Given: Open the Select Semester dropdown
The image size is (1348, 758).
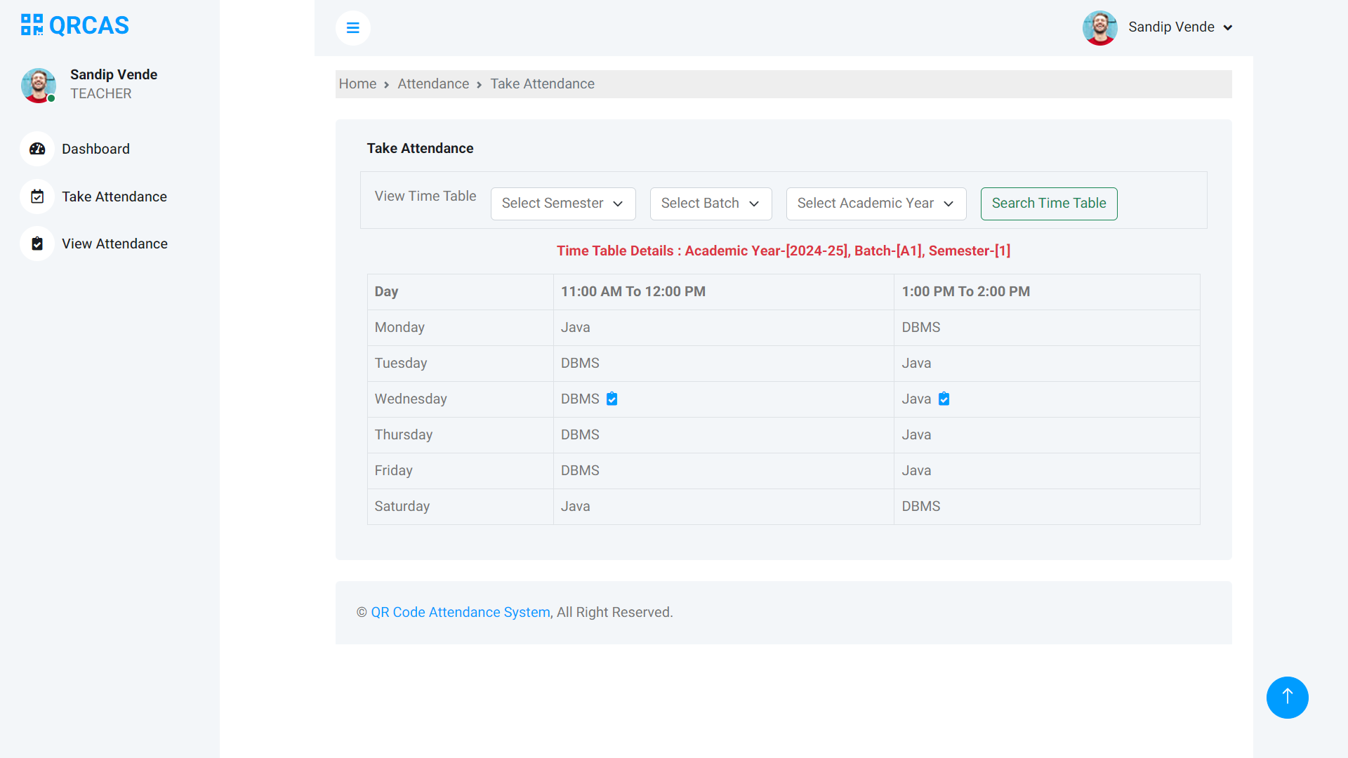Looking at the screenshot, I should (562, 204).
